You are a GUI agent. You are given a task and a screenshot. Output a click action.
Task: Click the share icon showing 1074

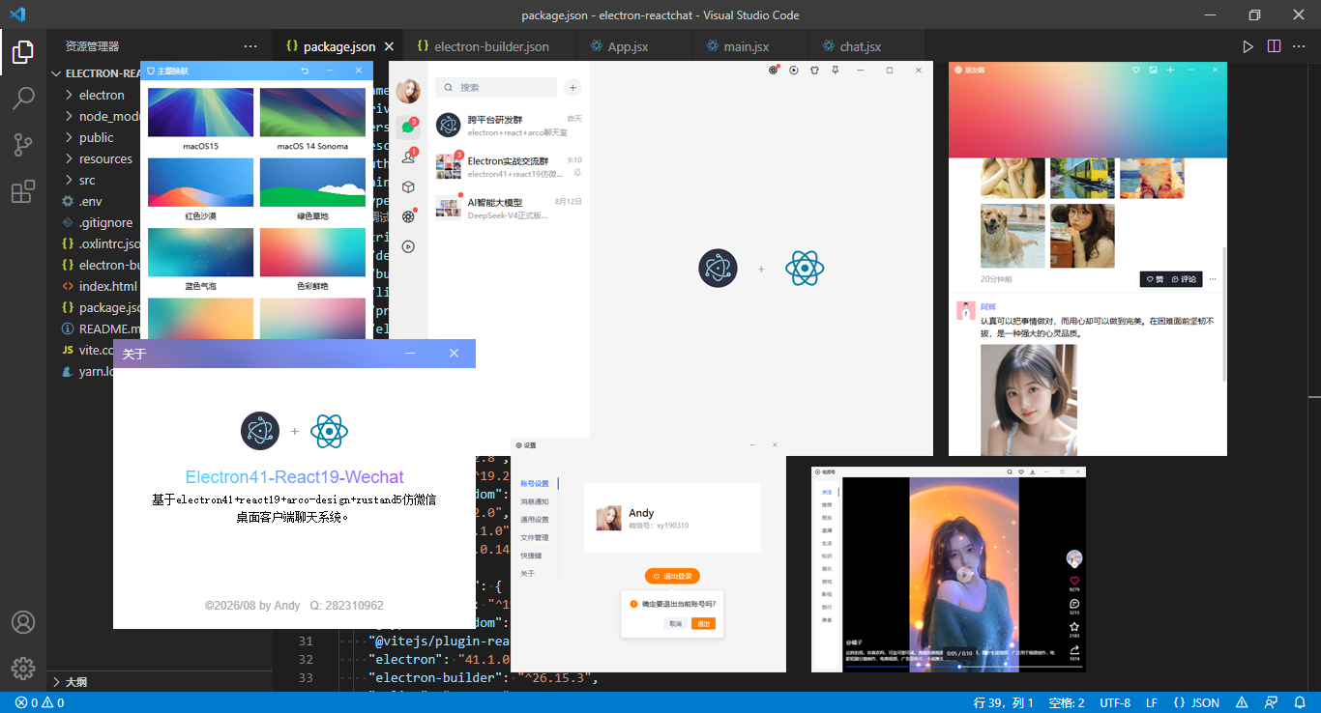coord(1073,650)
